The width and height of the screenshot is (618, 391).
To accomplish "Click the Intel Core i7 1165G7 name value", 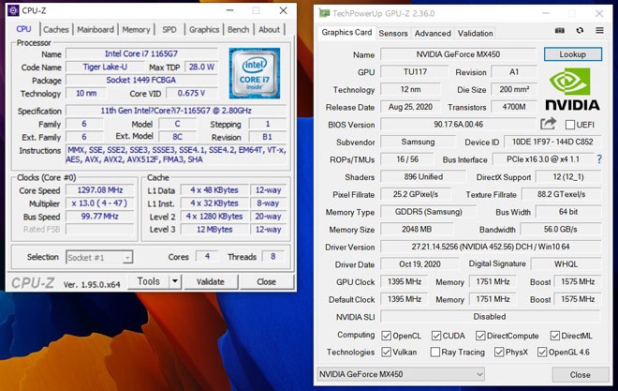I will [x=141, y=53].
